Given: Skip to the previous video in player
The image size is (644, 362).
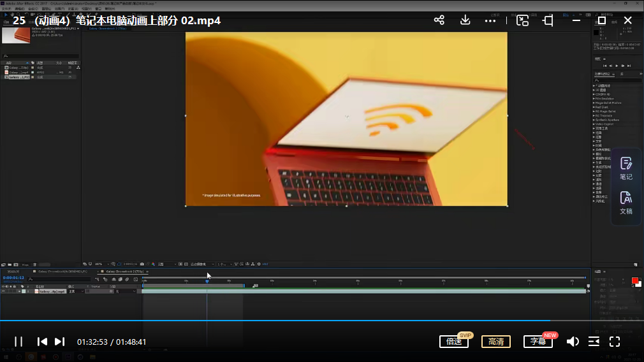Looking at the screenshot, I should 42,342.
